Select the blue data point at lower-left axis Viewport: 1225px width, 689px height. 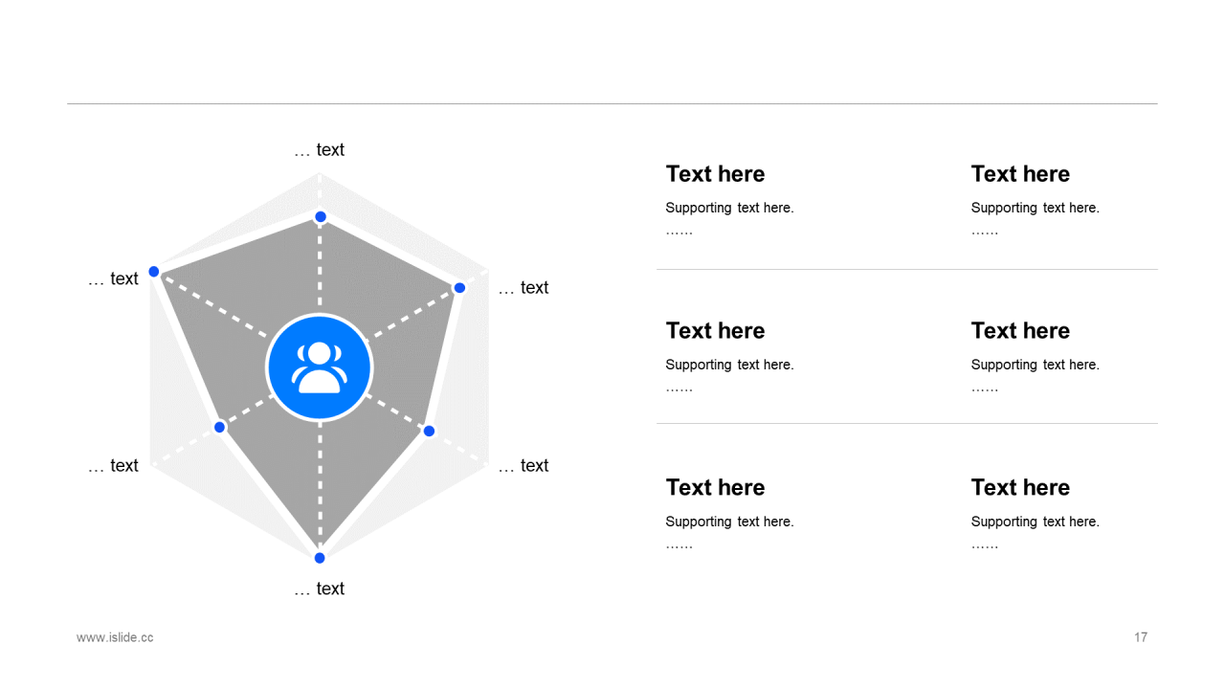pos(219,427)
